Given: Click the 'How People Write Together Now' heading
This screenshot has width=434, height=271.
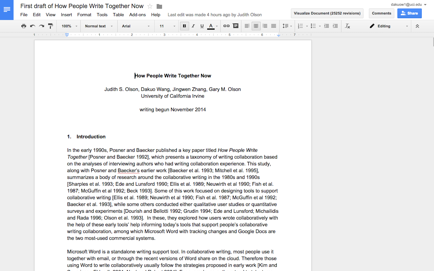Looking at the screenshot, I should tap(173, 76).
